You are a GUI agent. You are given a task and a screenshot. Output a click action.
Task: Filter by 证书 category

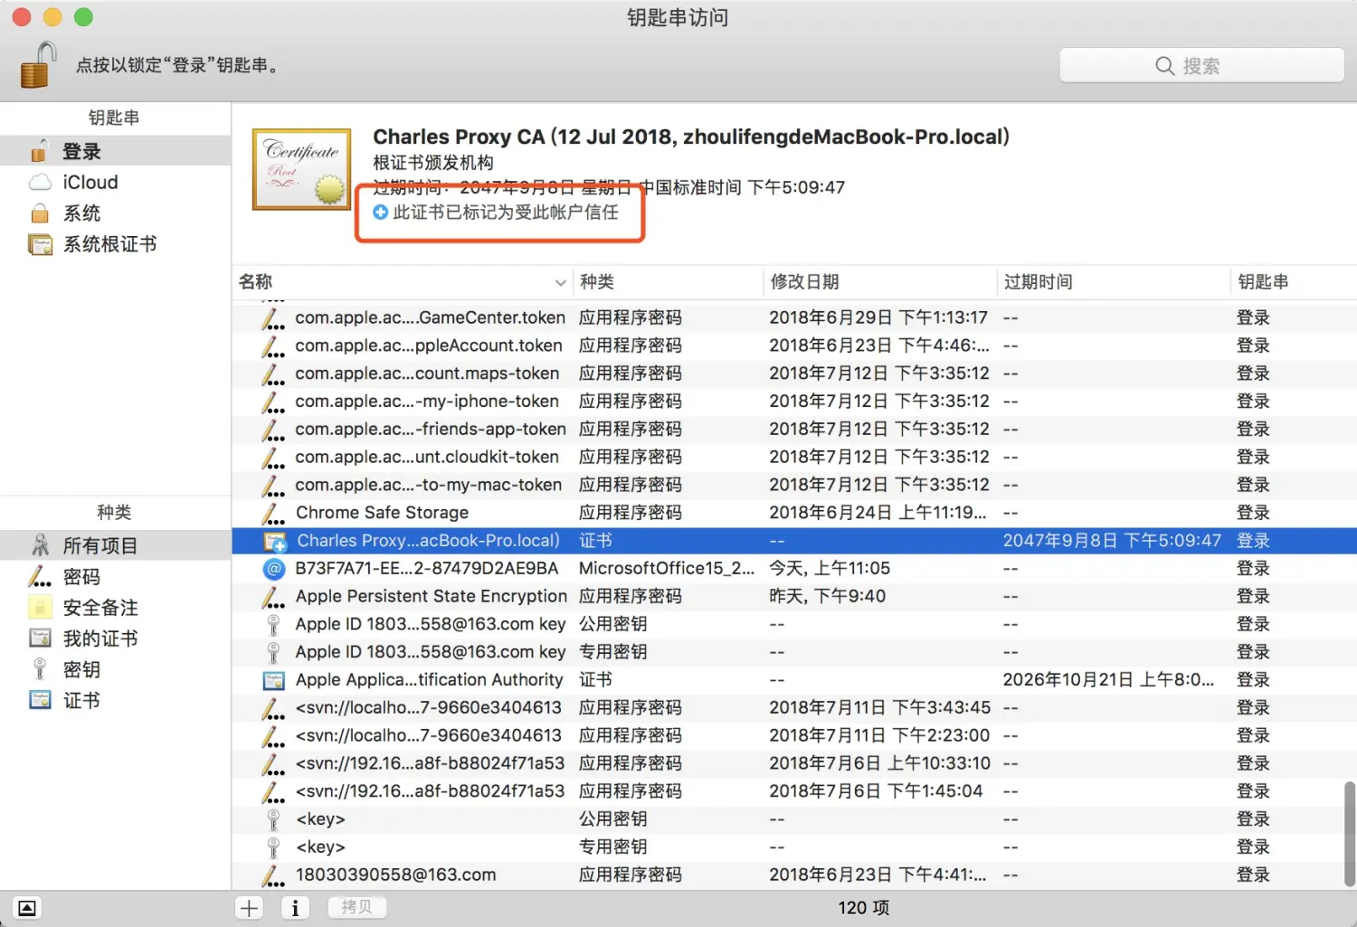tap(115, 699)
